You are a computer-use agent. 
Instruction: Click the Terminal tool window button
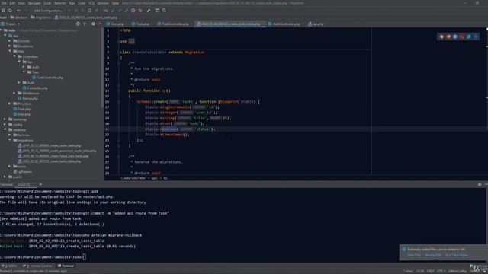66,266
